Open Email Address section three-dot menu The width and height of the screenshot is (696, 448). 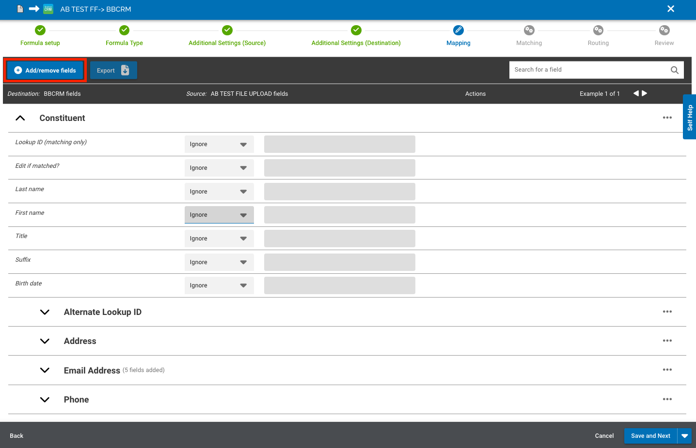click(x=667, y=370)
